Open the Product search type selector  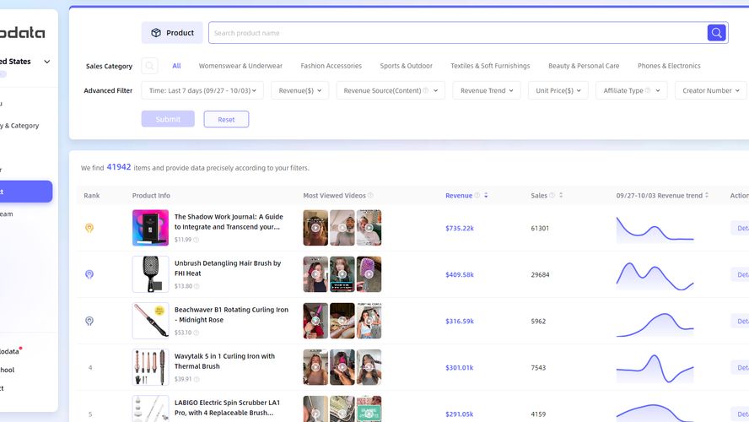pyautogui.click(x=172, y=33)
